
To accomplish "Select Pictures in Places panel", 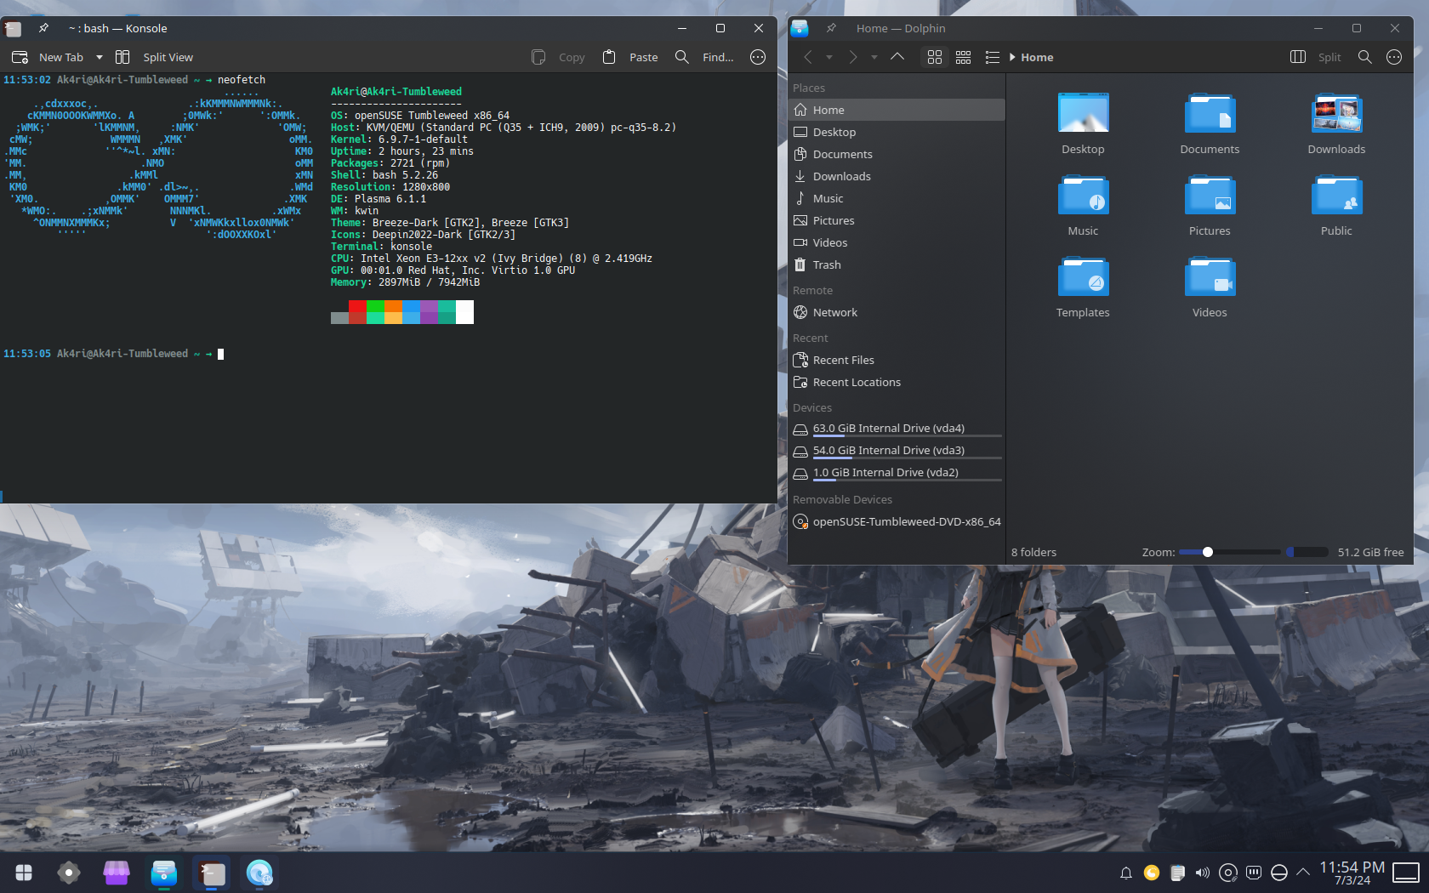I will 897,220.
